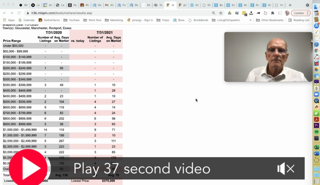This screenshot has height=185, width=320.
Task: Open the Work flow bookmarks folder
Action: [x=92, y=20]
